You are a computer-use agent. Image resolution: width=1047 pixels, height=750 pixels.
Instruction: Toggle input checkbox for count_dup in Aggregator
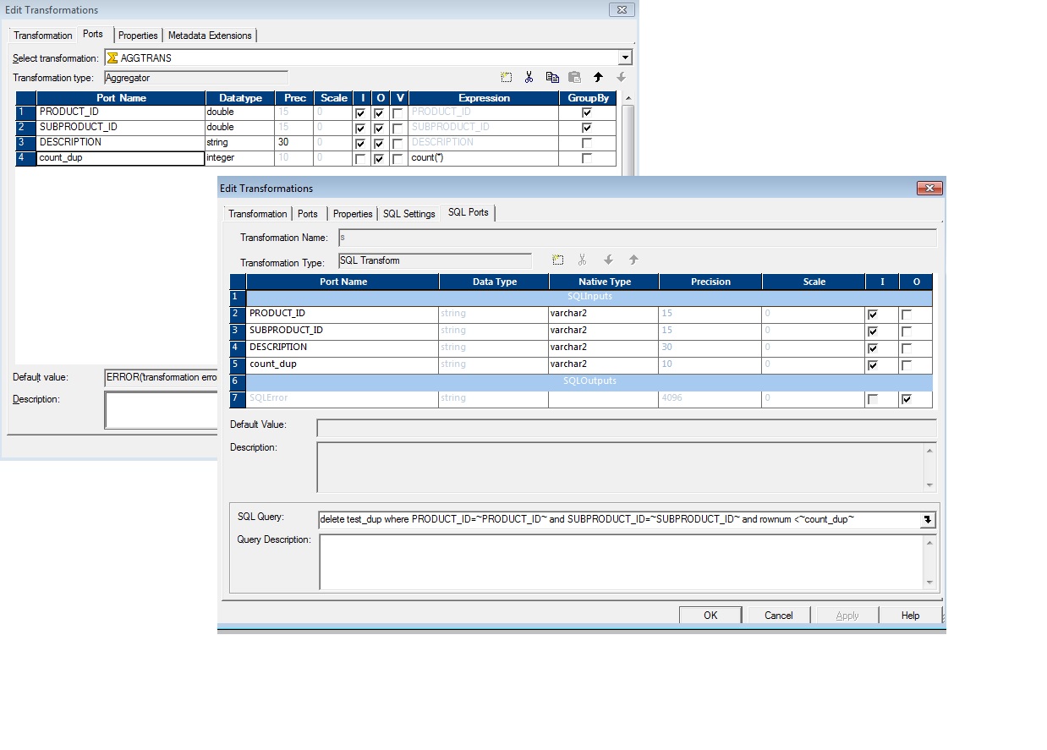click(361, 159)
